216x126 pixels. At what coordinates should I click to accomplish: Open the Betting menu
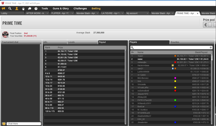96,9
